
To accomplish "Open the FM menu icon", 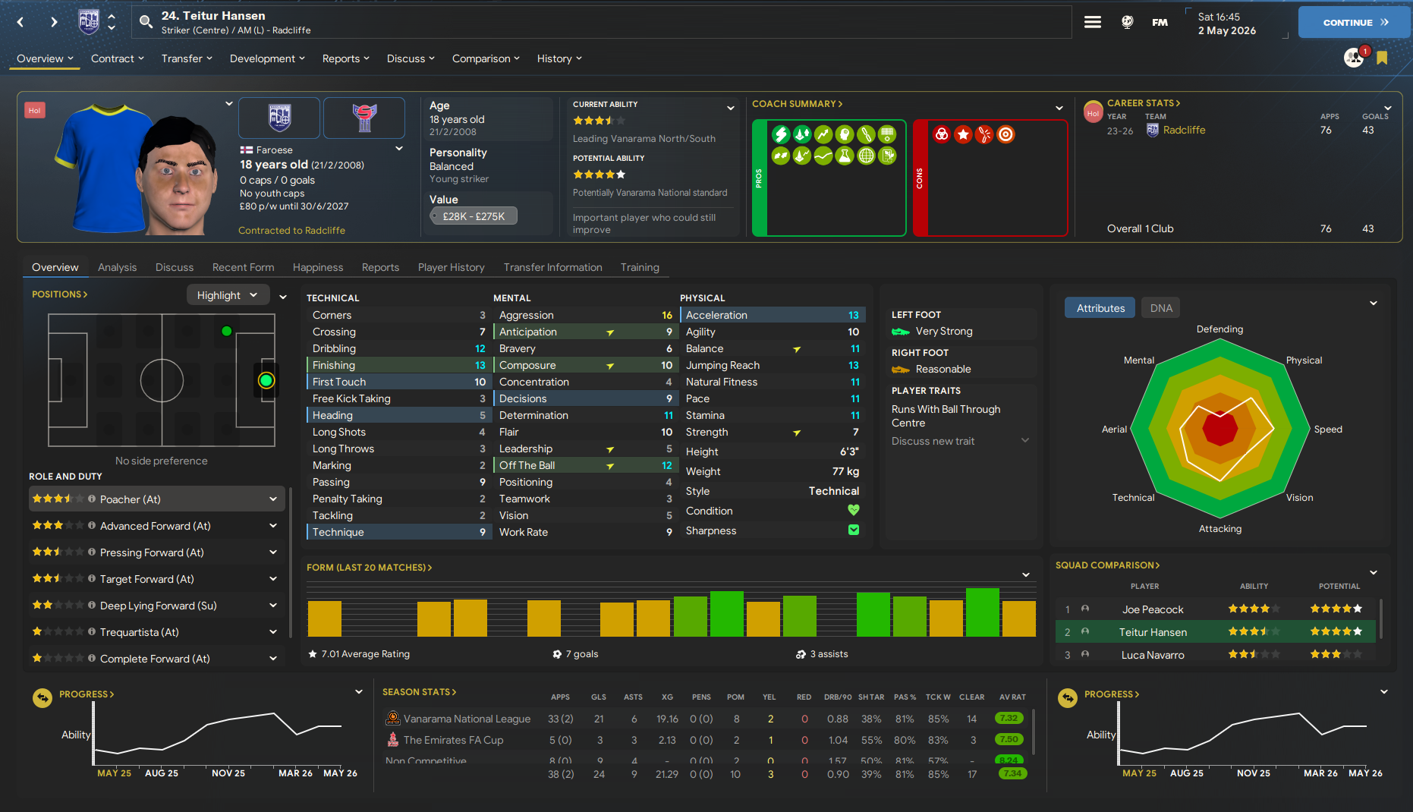I will [1160, 22].
